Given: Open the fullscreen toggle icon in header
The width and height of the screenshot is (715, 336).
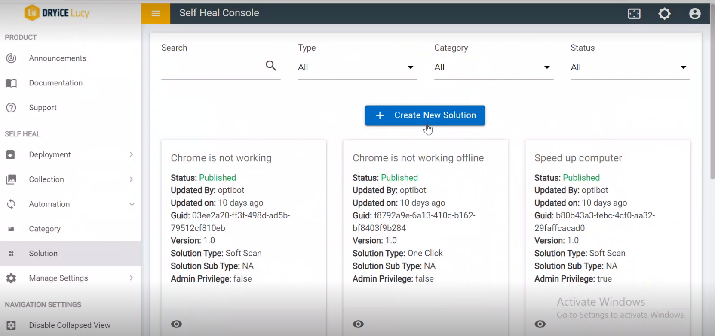Looking at the screenshot, I should coord(634,14).
